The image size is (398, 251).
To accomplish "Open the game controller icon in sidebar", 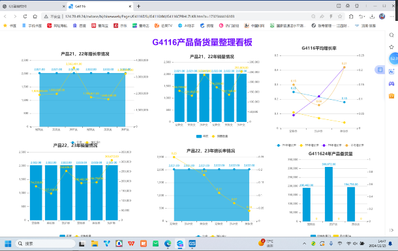I will [x=391, y=83].
